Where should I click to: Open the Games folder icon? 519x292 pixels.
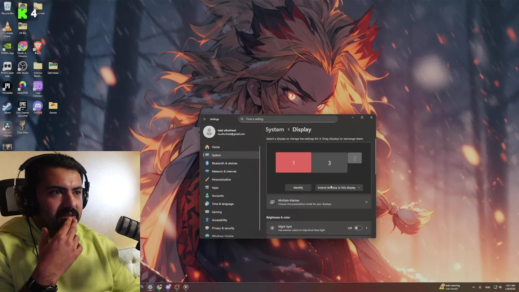coord(53,108)
